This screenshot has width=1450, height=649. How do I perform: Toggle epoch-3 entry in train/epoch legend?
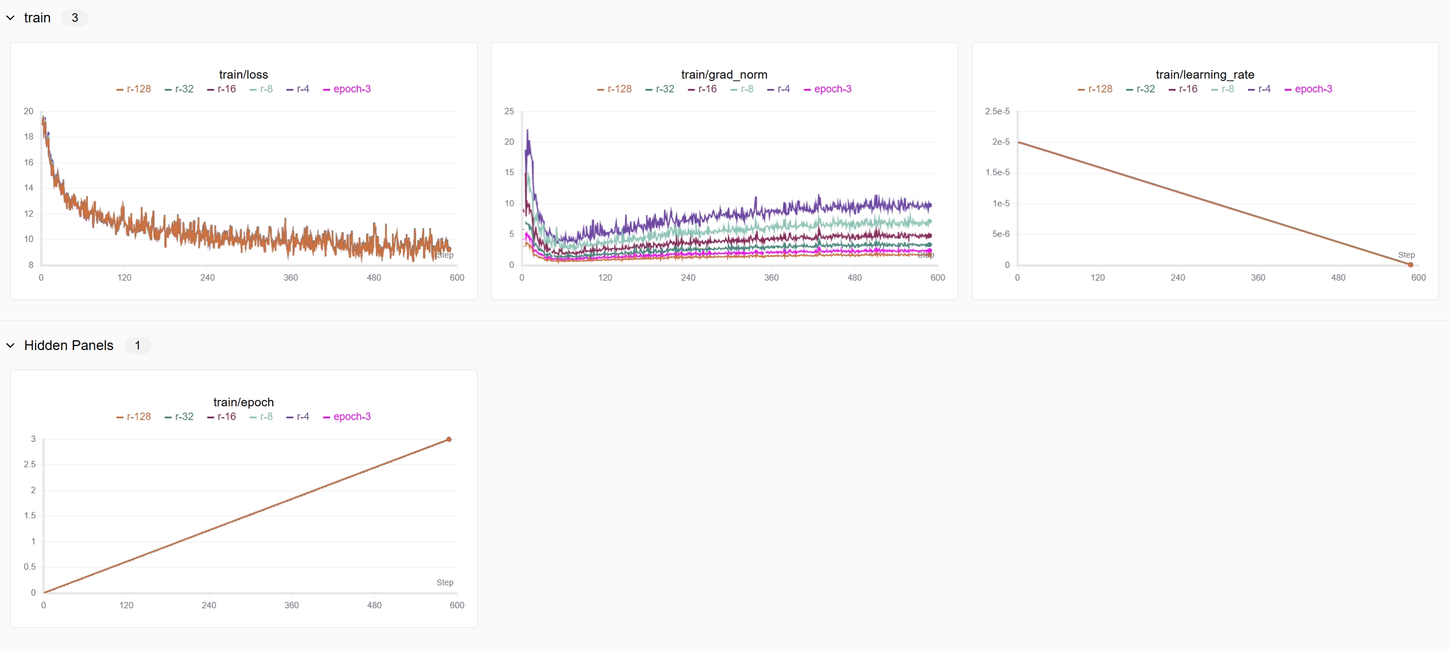351,417
